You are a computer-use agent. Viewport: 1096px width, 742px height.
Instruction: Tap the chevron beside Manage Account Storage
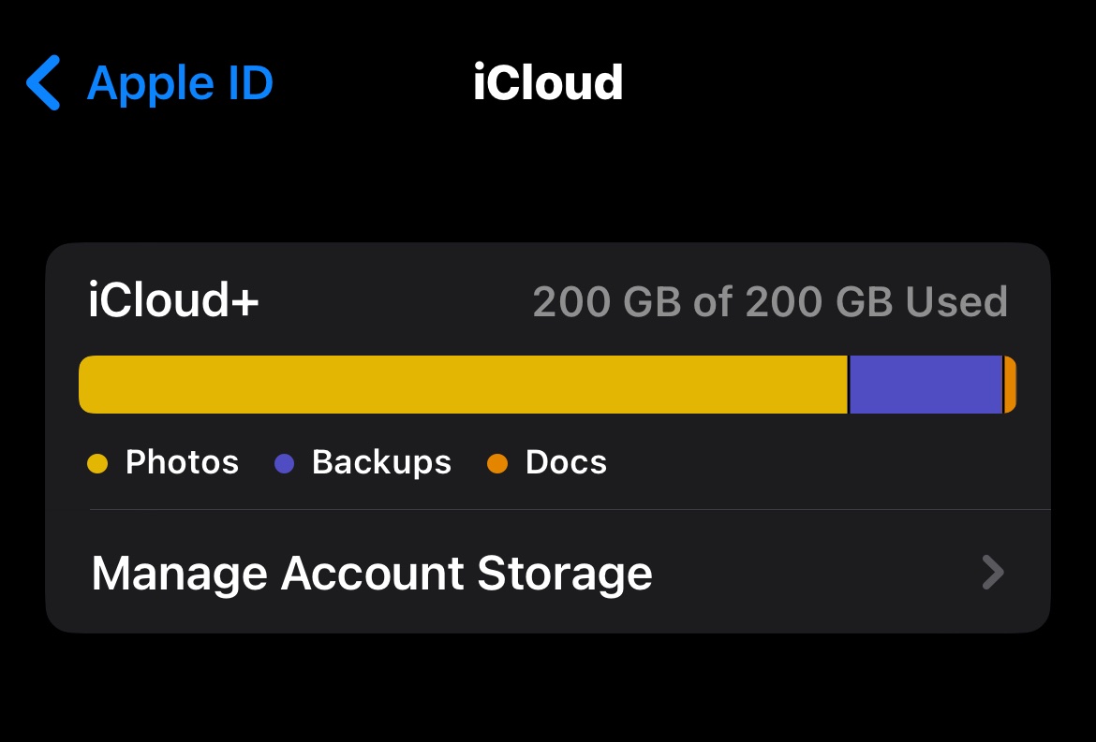[993, 573]
